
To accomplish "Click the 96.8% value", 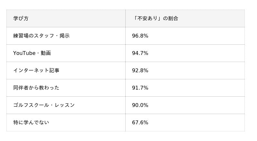I will (x=140, y=36).
